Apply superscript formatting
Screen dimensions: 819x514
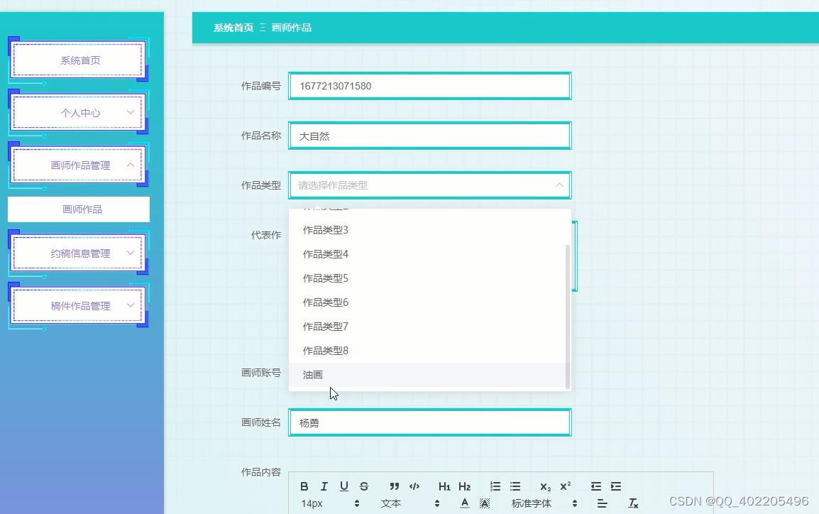(566, 486)
